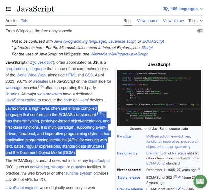209x190 pixels.
Task: Click the JavaScript pronunciation IPA link
Action: pos(40,62)
